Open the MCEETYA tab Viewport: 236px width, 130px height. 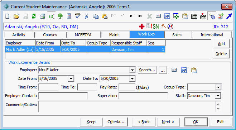coord(83,35)
